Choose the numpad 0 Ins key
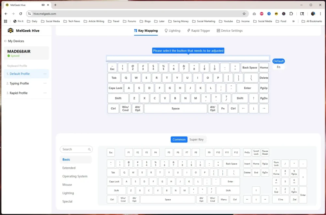 click(281, 199)
